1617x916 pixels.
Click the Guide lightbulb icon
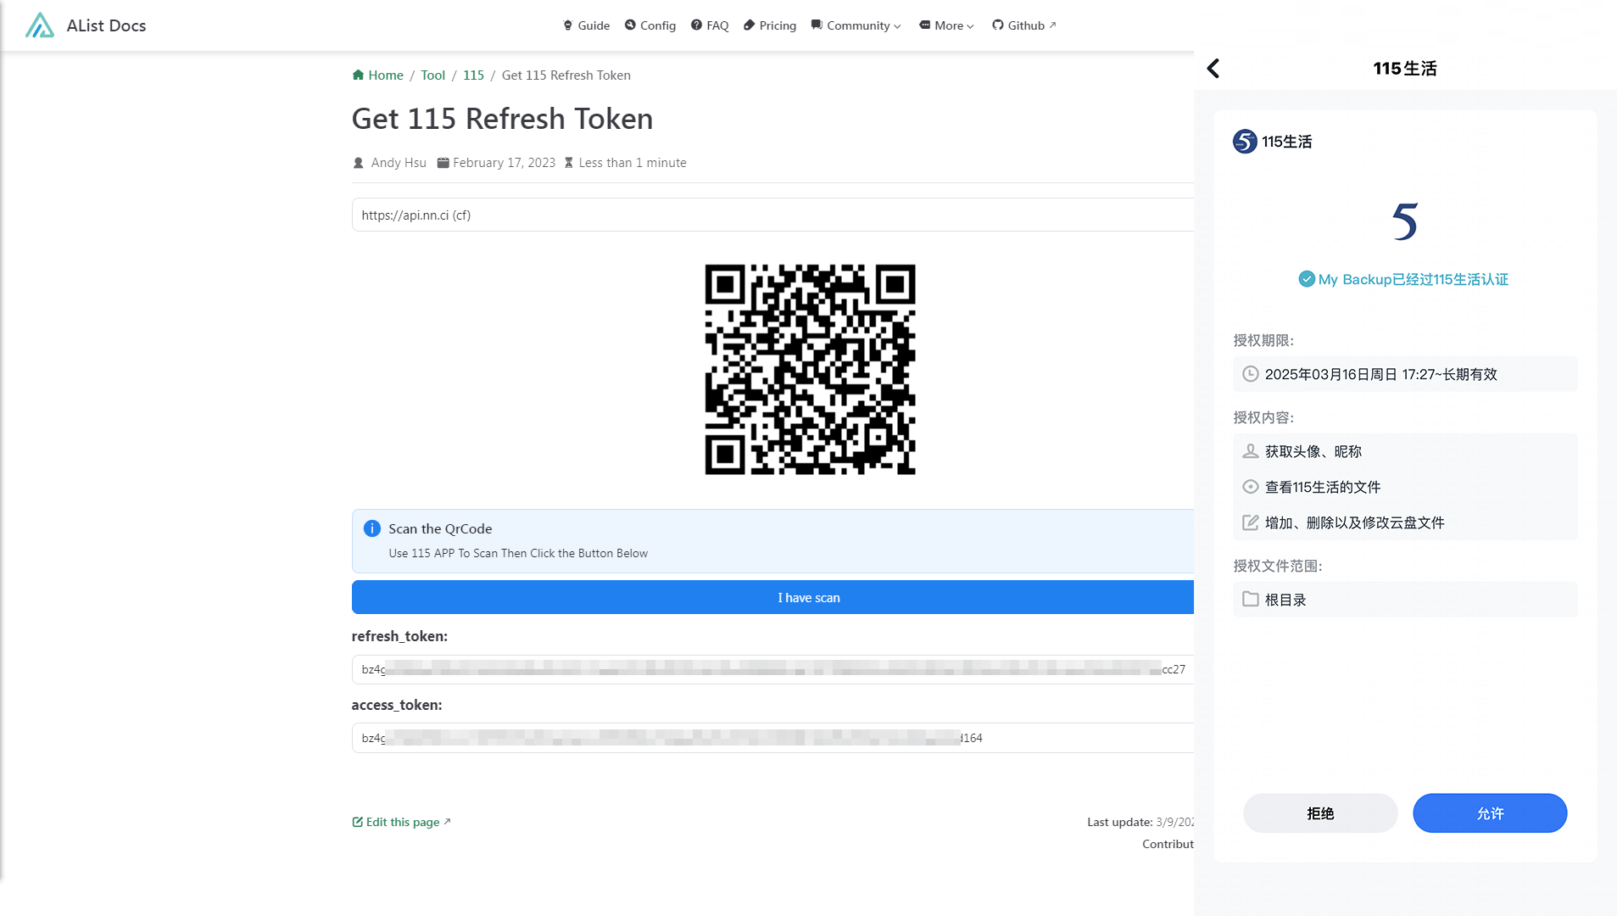568,25
